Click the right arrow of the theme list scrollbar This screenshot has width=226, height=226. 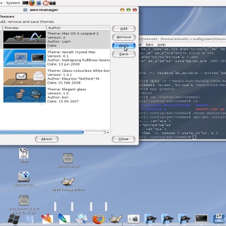coord(108,132)
